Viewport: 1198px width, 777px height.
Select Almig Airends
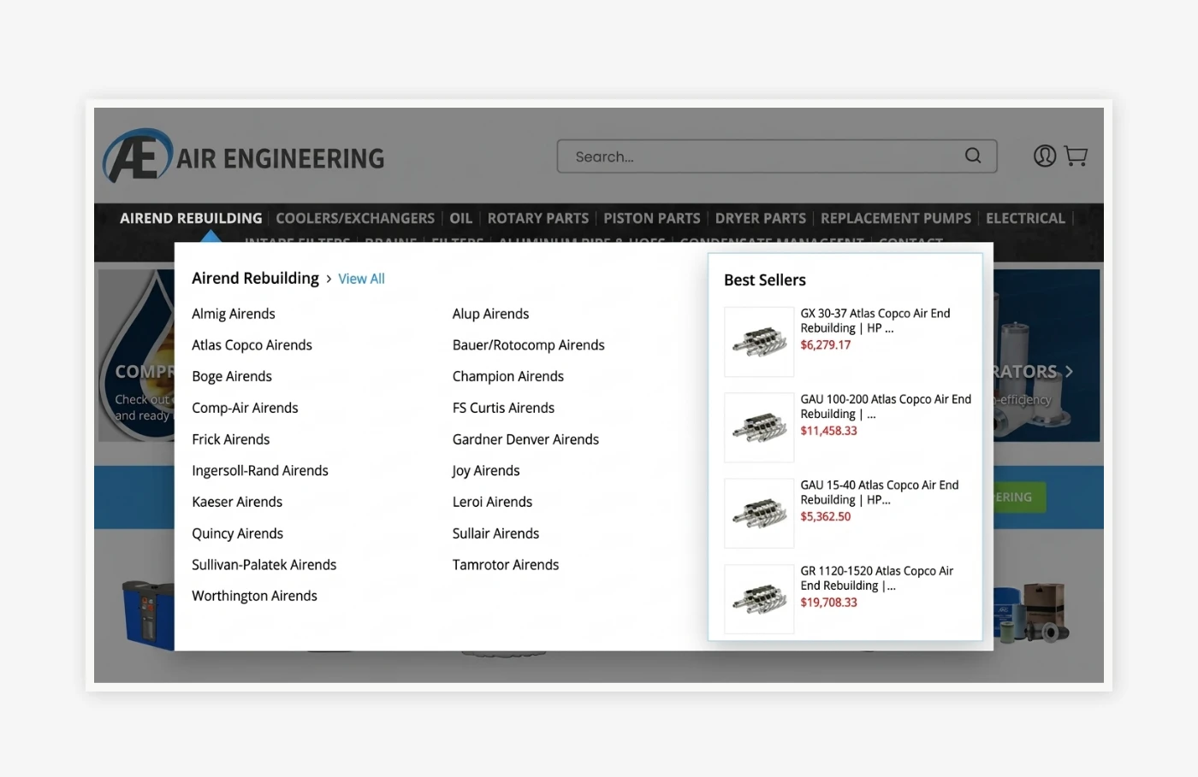(234, 314)
